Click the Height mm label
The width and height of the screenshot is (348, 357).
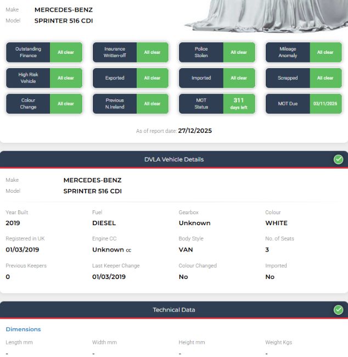192,342
